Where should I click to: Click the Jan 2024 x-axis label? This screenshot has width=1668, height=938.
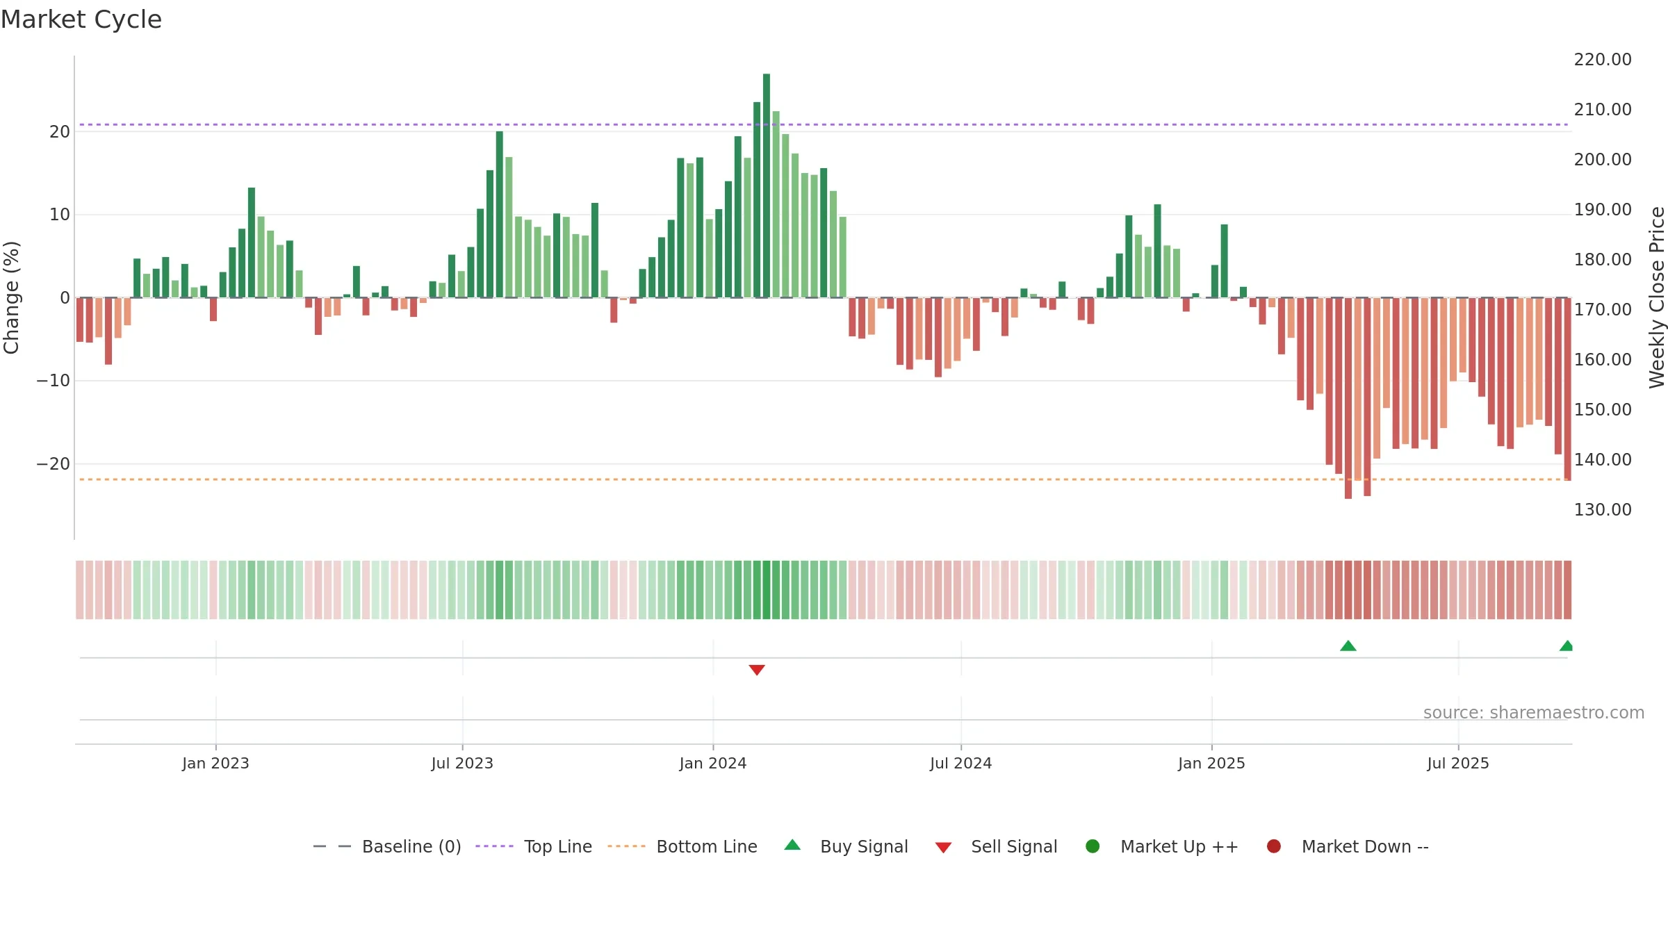713,764
